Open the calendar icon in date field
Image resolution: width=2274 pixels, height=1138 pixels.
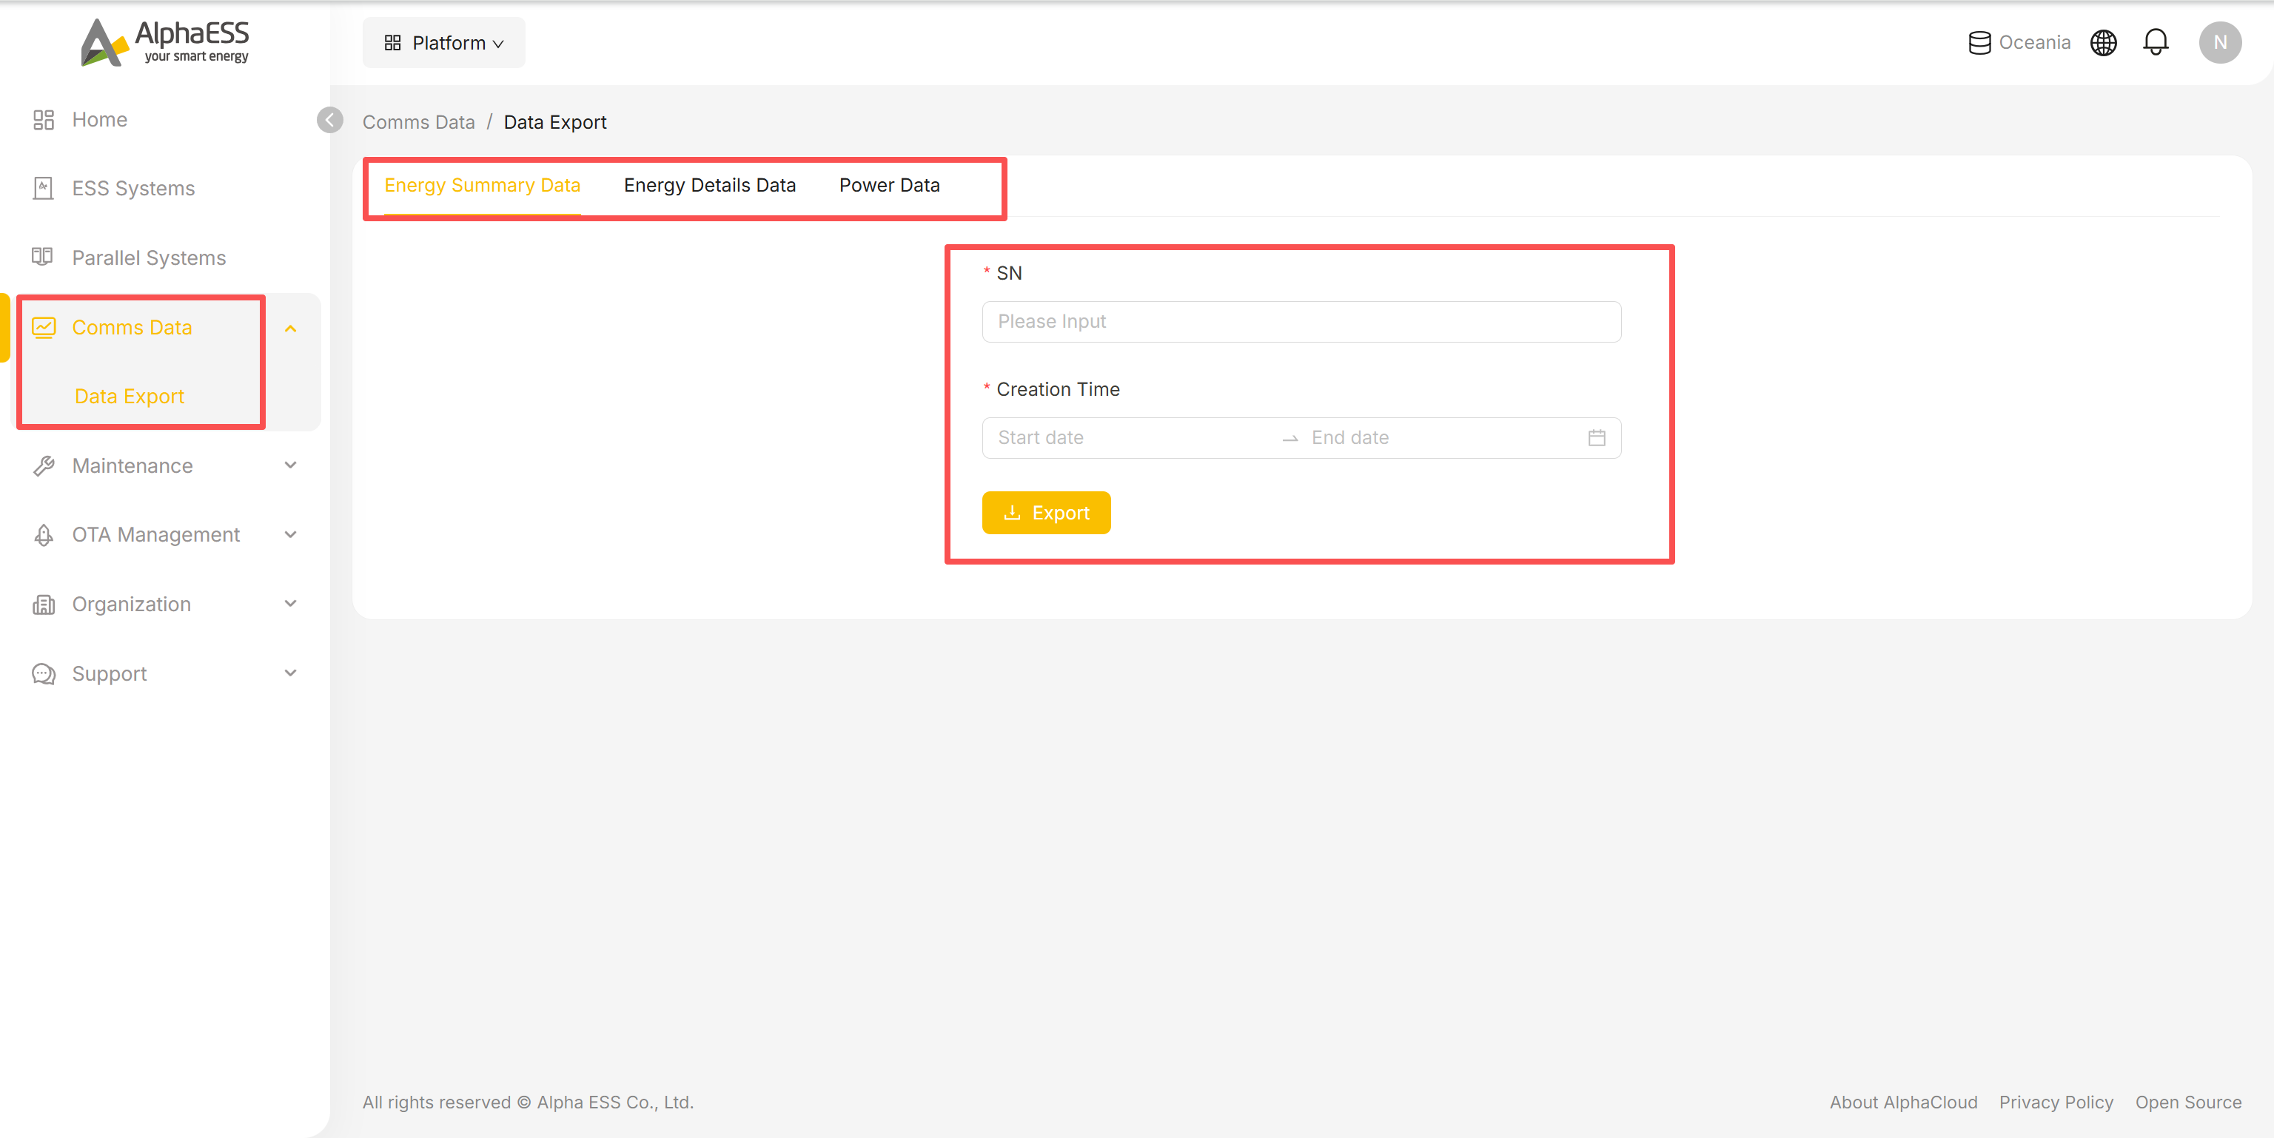point(1596,437)
